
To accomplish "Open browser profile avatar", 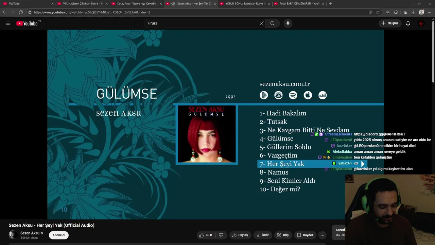I will (x=421, y=12).
